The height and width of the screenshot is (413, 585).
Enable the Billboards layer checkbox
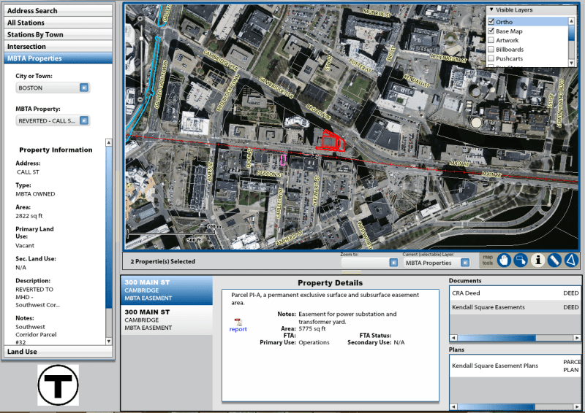[x=491, y=49]
